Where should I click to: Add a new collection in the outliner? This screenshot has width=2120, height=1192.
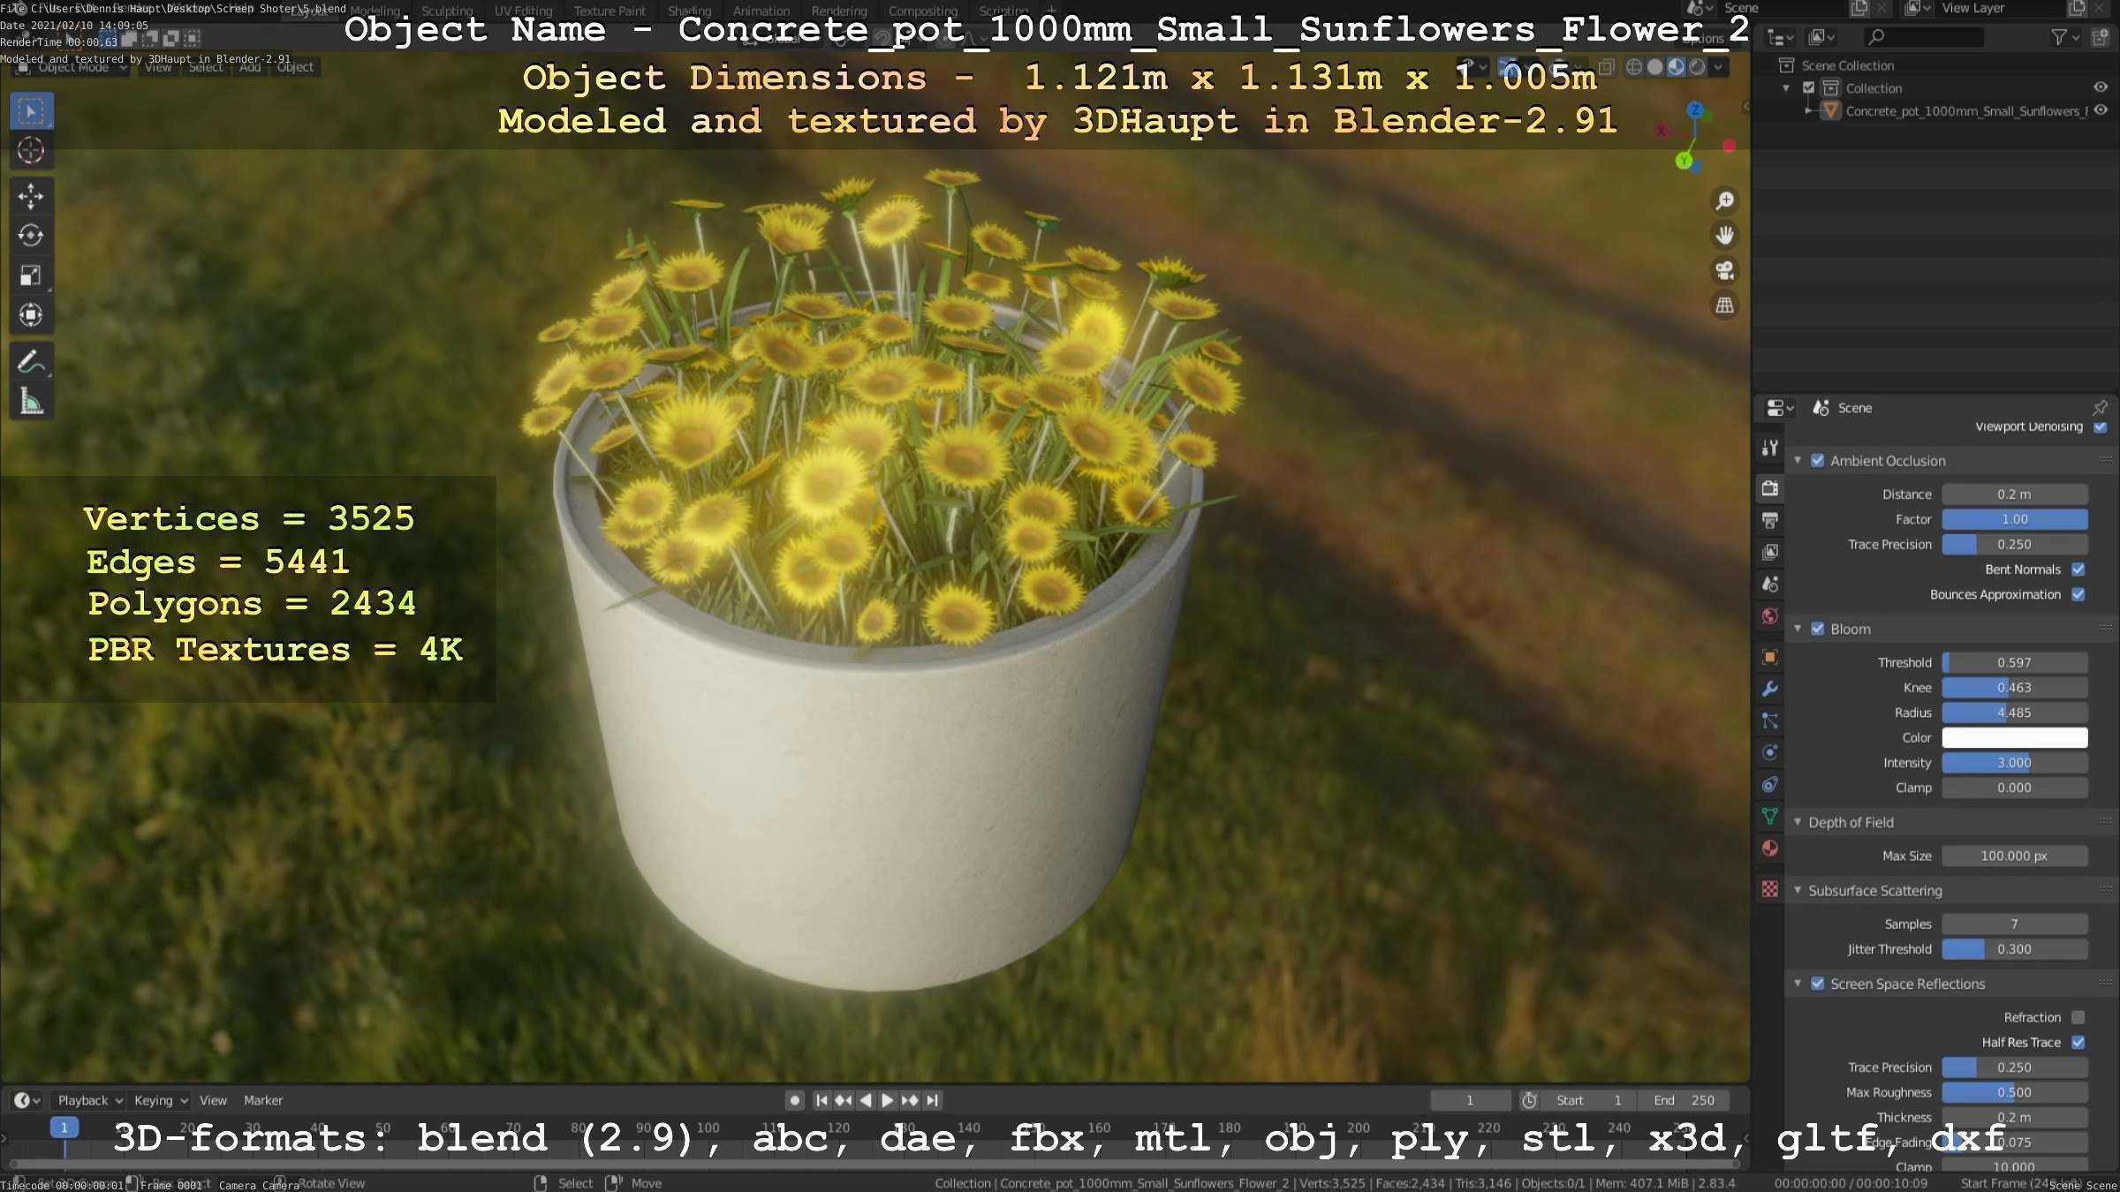(x=2101, y=37)
